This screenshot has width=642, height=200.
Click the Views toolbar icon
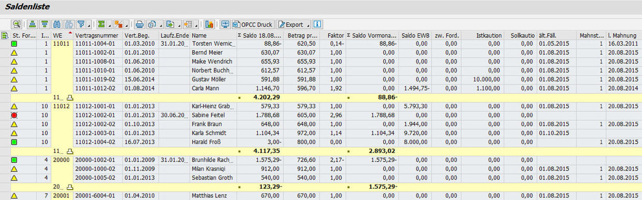click(152, 24)
